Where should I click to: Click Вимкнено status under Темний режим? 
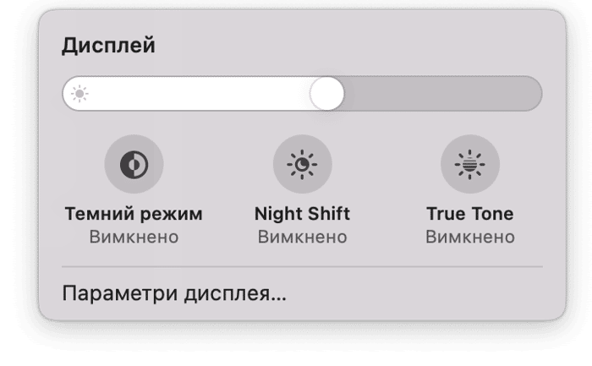[134, 237]
